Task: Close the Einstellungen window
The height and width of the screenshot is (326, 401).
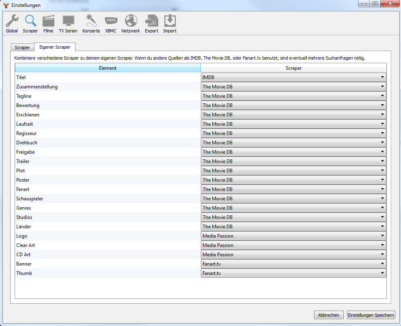Action: coord(390,4)
